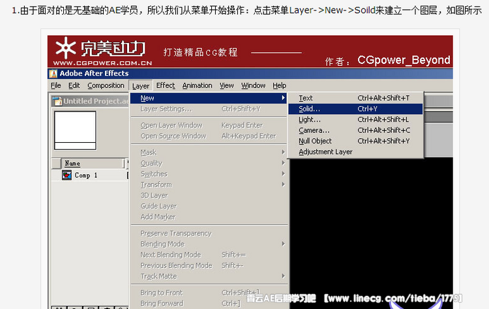
Task: Click the Guide Layer menu entry
Action: [x=209, y=206]
